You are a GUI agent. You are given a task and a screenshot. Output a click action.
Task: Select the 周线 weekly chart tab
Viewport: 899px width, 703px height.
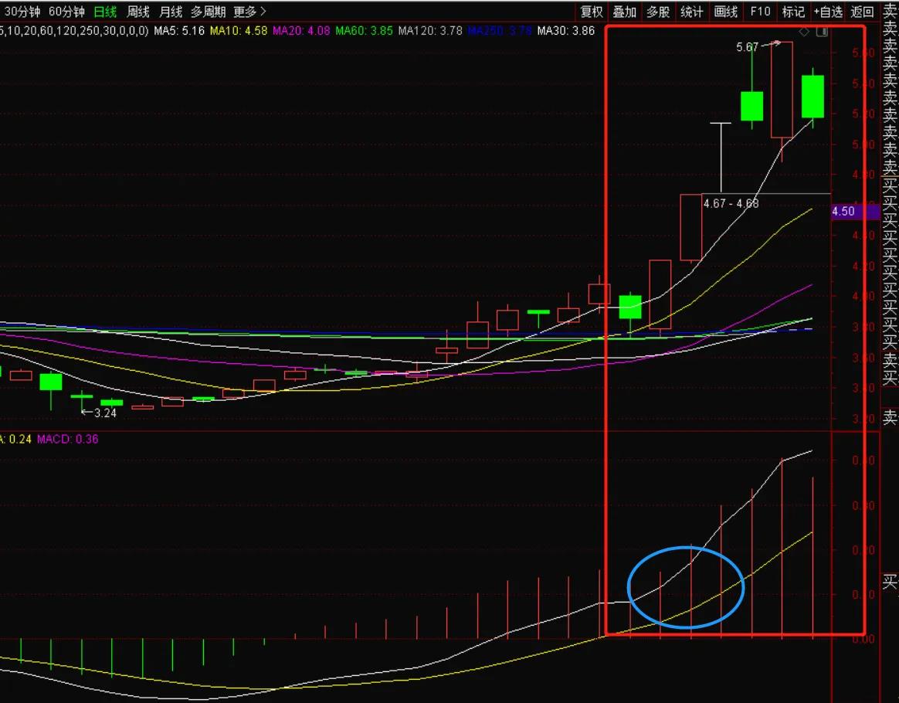click(x=138, y=12)
